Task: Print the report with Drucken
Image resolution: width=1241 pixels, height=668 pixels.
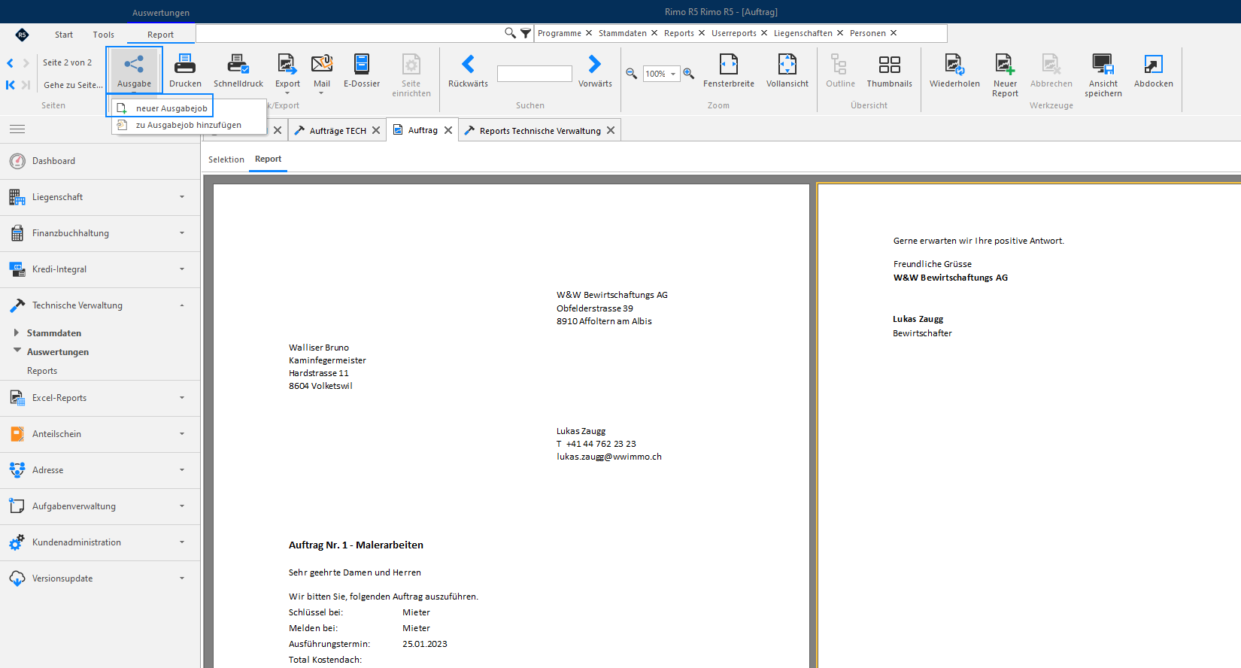Action: click(x=185, y=71)
